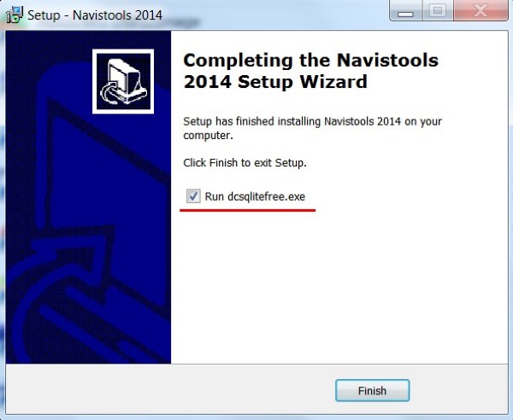Click the word 'computer.' in description
513x420 pixels.
pyautogui.click(x=208, y=136)
